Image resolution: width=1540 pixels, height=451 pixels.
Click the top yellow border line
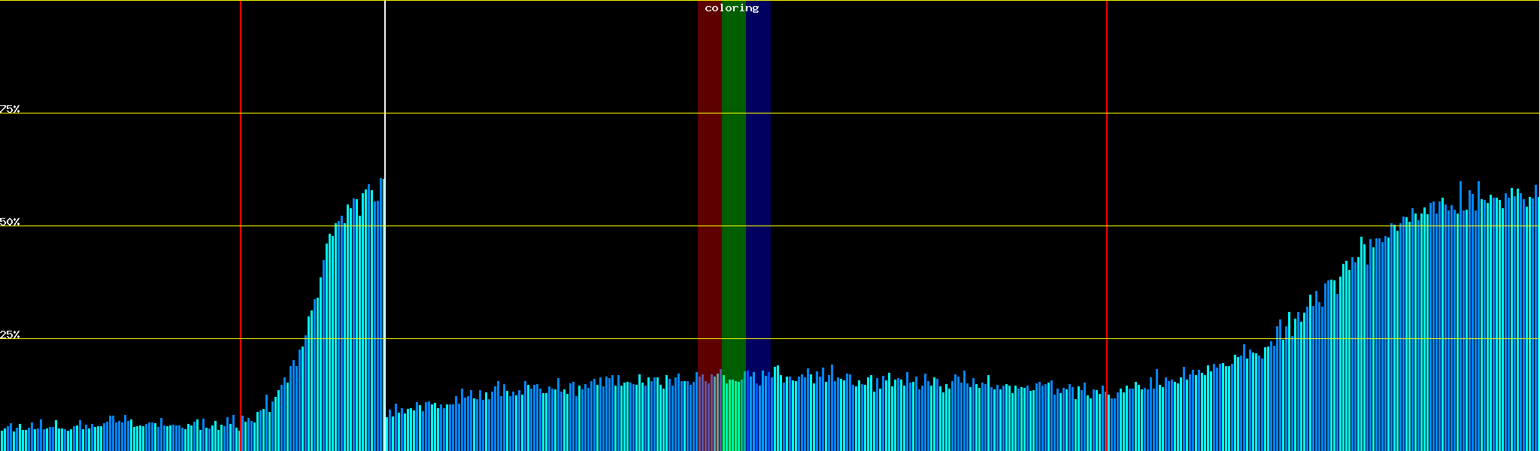coord(902,1)
